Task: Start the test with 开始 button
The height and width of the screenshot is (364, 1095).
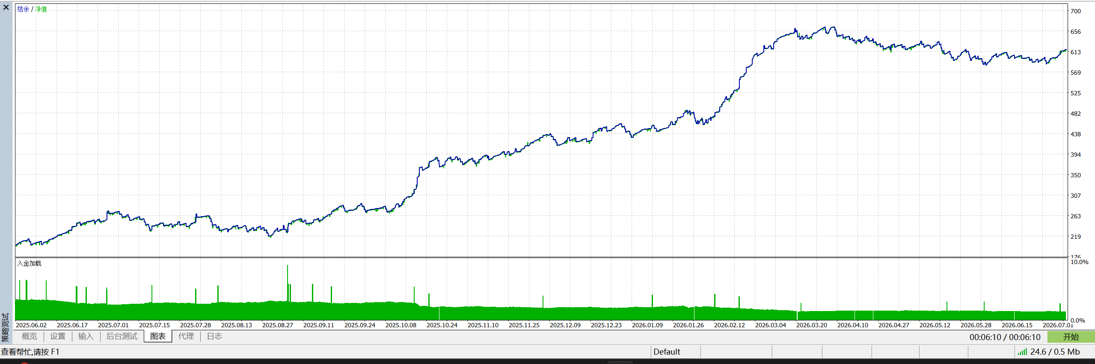Action: 1071,337
